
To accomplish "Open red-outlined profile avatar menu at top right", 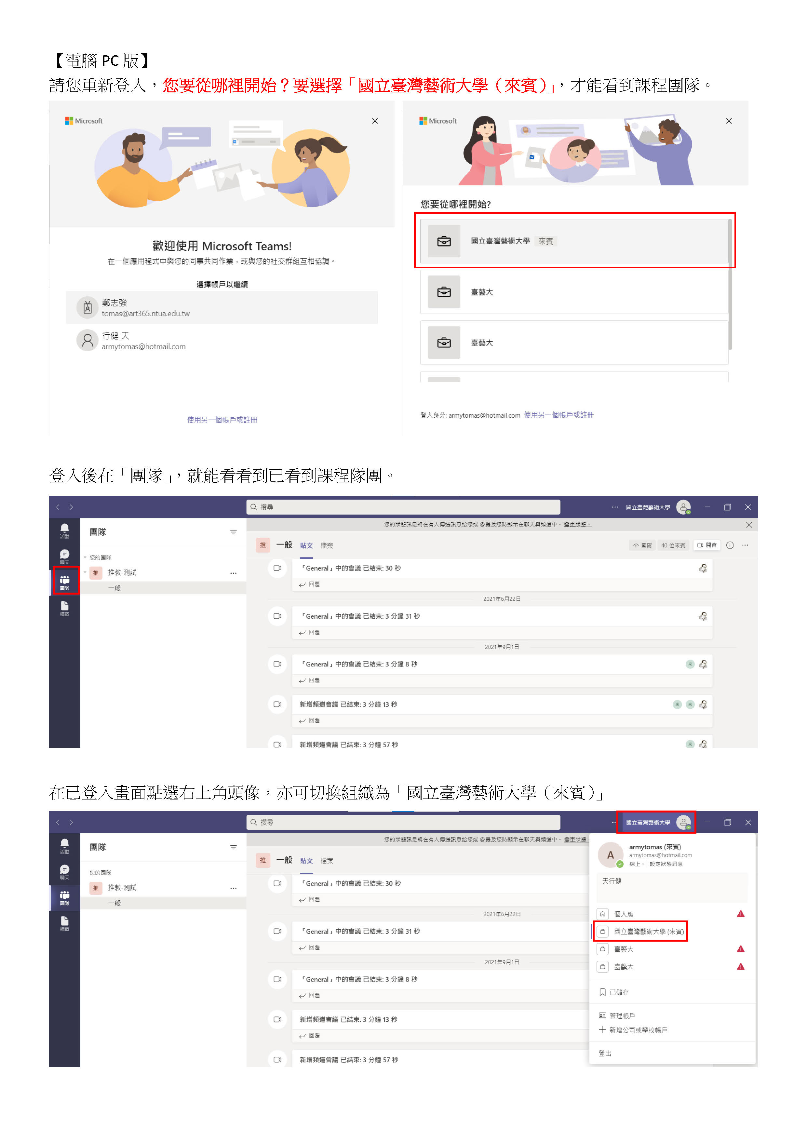I will coord(684,823).
